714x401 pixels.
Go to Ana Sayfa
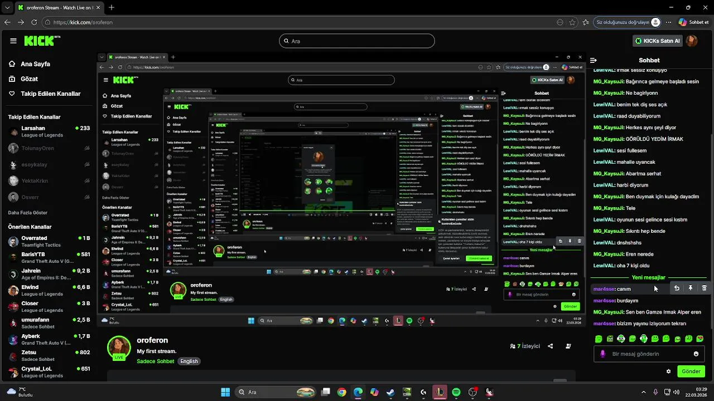[30, 64]
